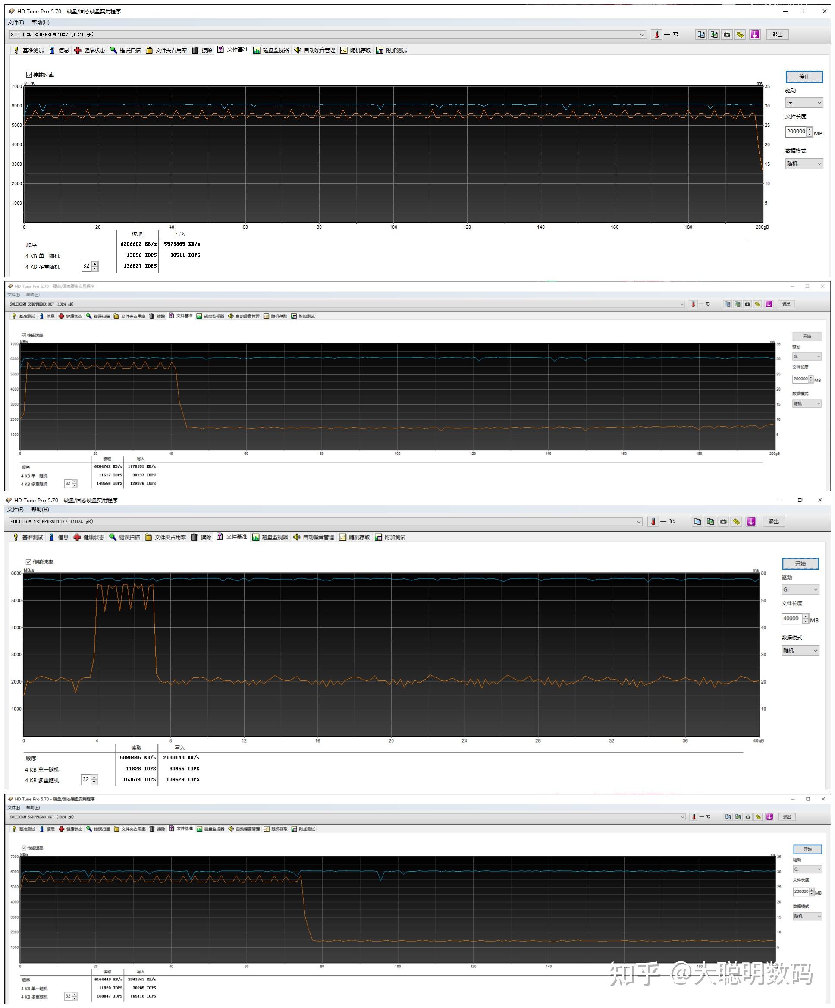Toggle 传输速率 checkbox in the 停止 window

tap(29, 75)
